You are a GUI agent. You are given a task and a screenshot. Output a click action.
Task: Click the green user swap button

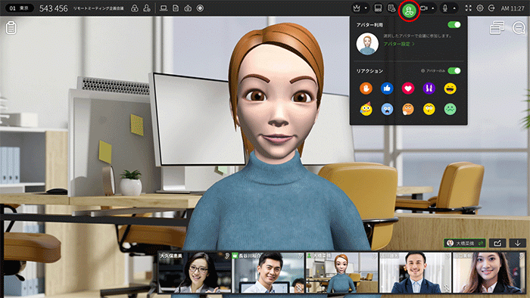(464, 243)
